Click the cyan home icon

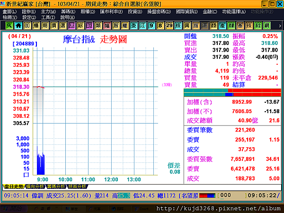pyautogui.click(x=18, y=26)
